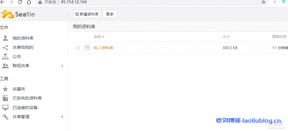Click the 公共 organization icon

click(x=5, y=57)
